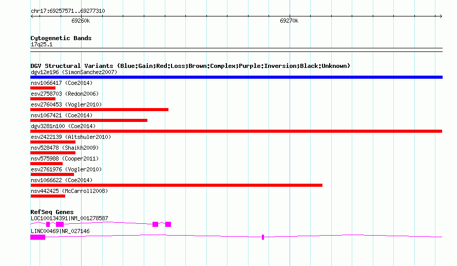Click the large left exon of LINC00469
Viewport: 457px width, 266px height.
pyautogui.click(x=38, y=237)
